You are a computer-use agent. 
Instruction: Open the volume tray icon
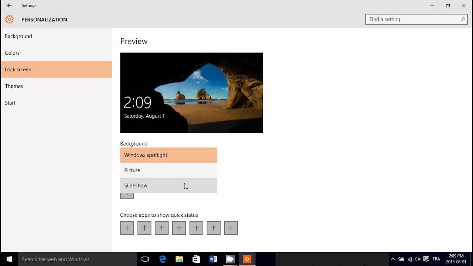click(x=418, y=259)
